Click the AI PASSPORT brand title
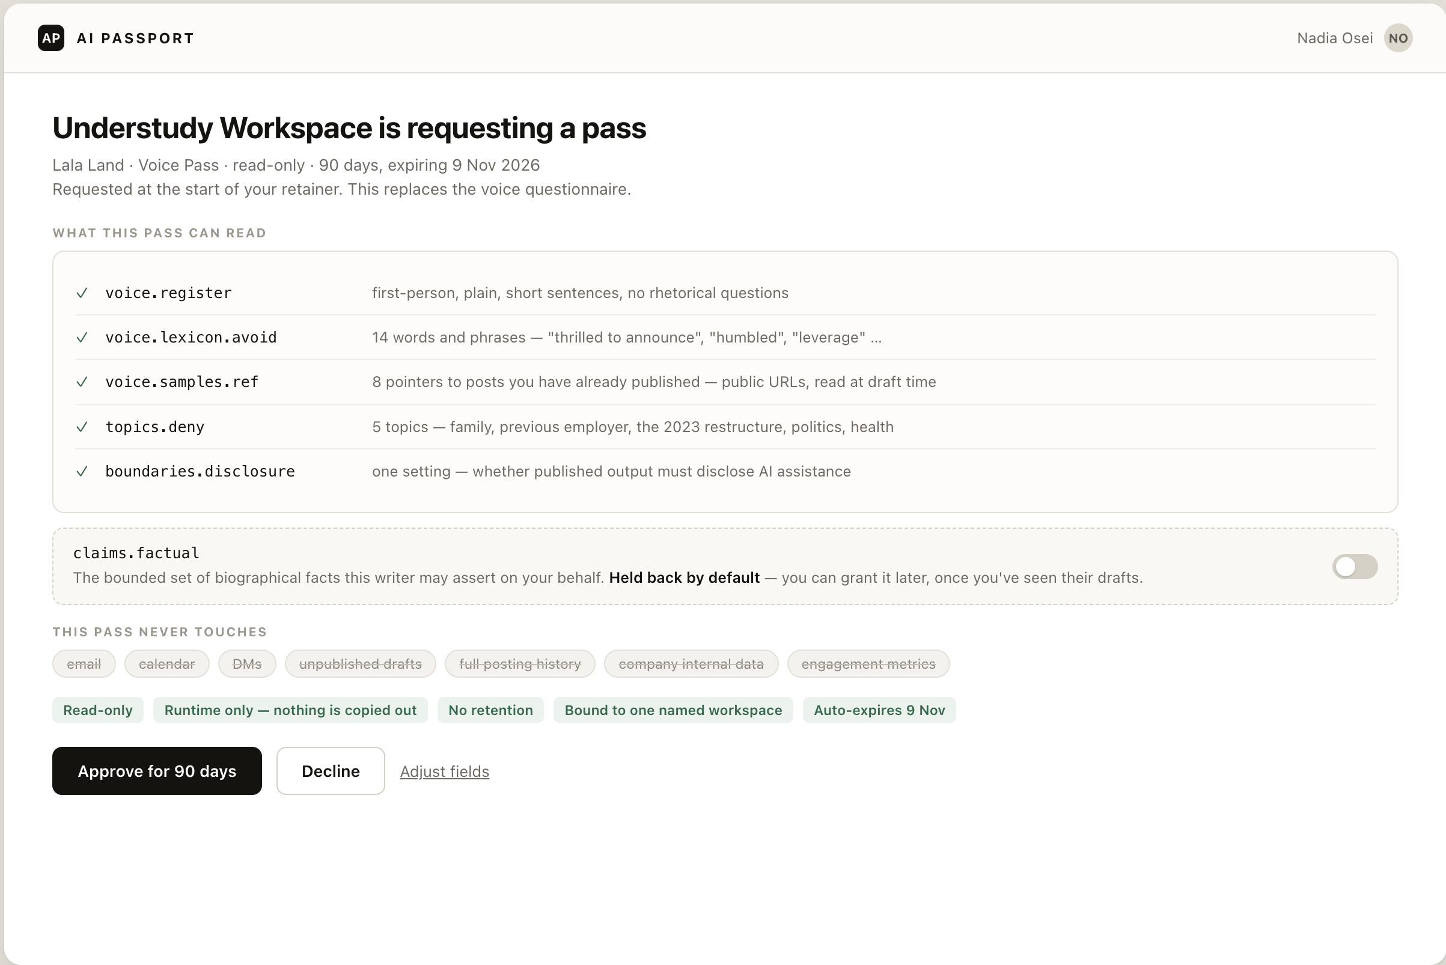 coord(135,38)
